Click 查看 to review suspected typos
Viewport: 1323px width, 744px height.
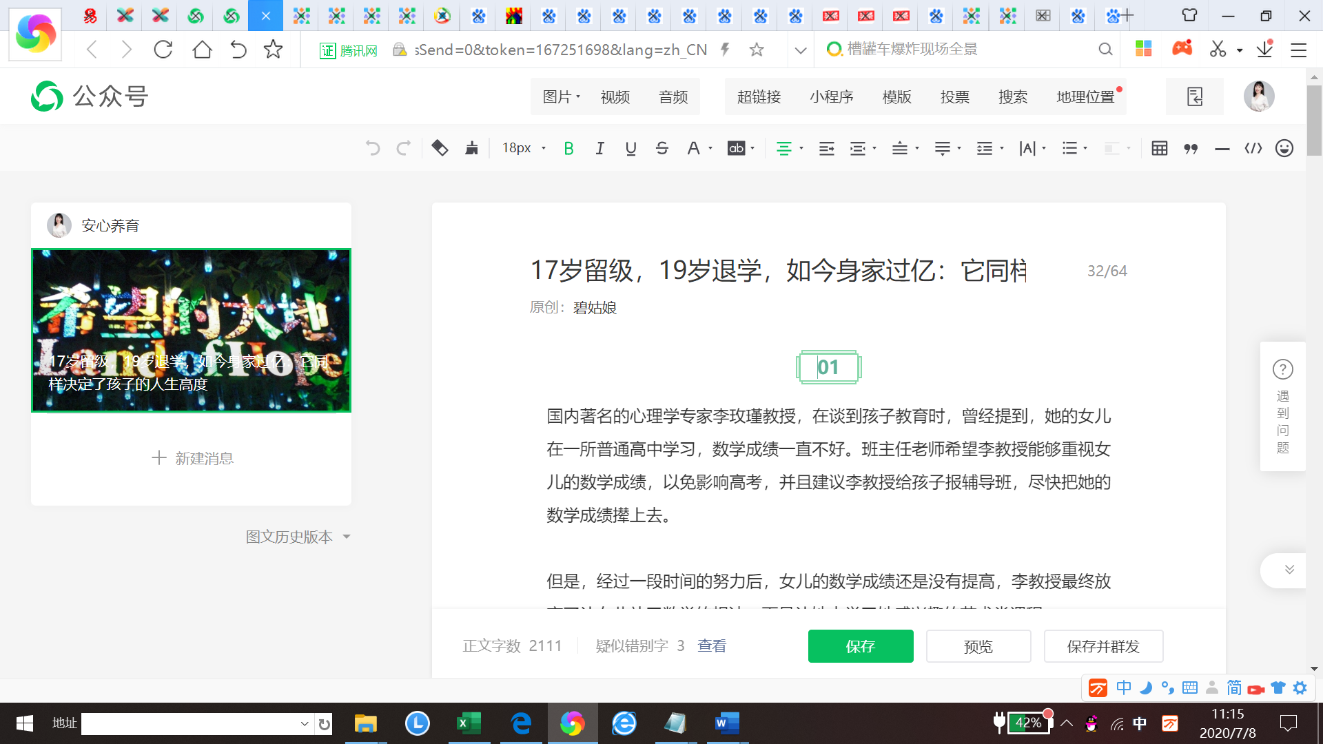(x=712, y=645)
